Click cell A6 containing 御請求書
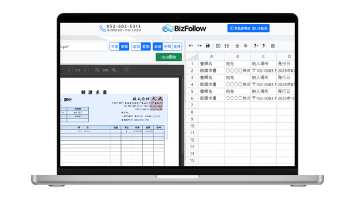 point(211,98)
